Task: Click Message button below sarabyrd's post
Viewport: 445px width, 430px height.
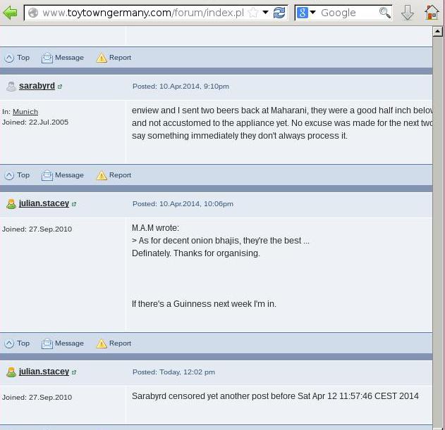Action: pos(63,175)
